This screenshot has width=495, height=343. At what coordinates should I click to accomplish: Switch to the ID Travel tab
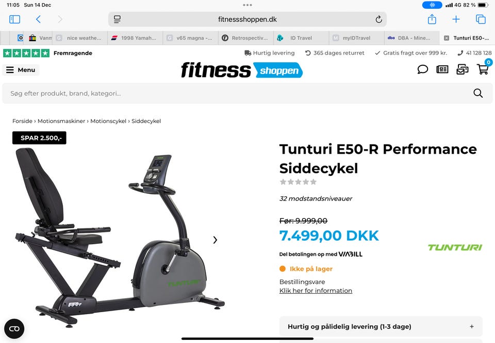click(x=301, y=38)
